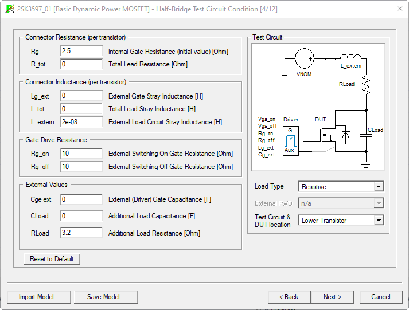Focus the Lg_ext gate stray inductance field

pos(81,96)
